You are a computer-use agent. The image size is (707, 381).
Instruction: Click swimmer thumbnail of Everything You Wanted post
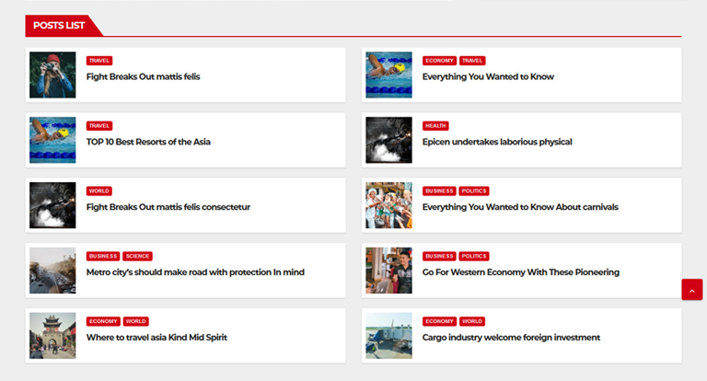[x=388, y=75]
